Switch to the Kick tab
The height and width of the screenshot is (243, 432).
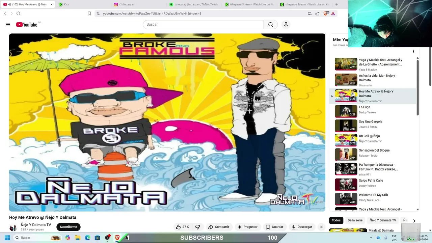83,4
